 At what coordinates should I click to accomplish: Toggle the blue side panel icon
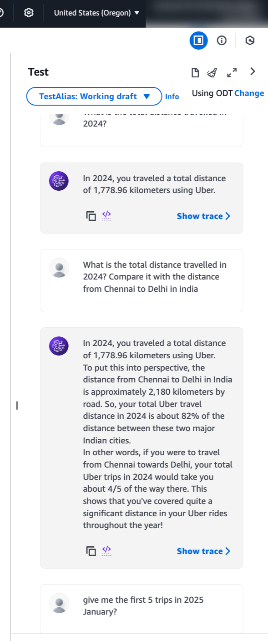198,41
